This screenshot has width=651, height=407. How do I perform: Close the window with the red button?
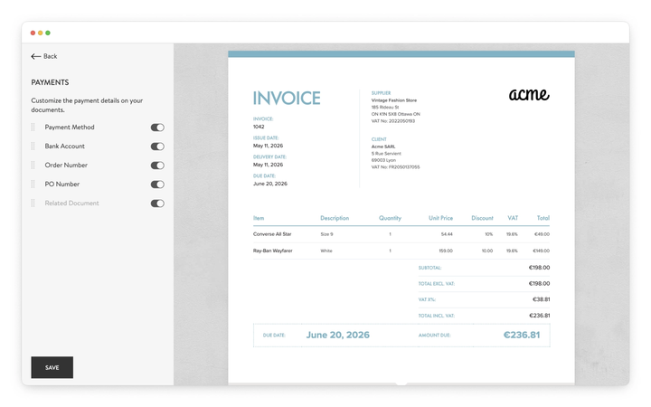[x=33, y=33]
